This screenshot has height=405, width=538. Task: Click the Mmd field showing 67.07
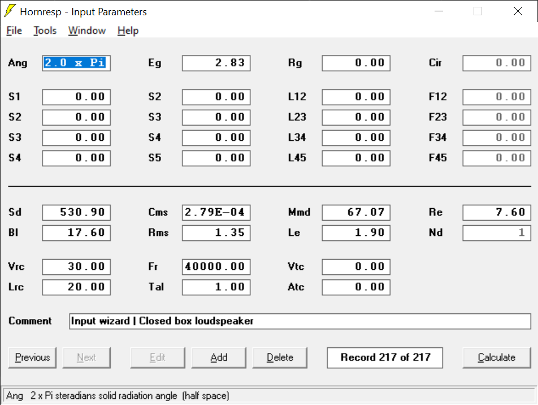coord(356,213)
